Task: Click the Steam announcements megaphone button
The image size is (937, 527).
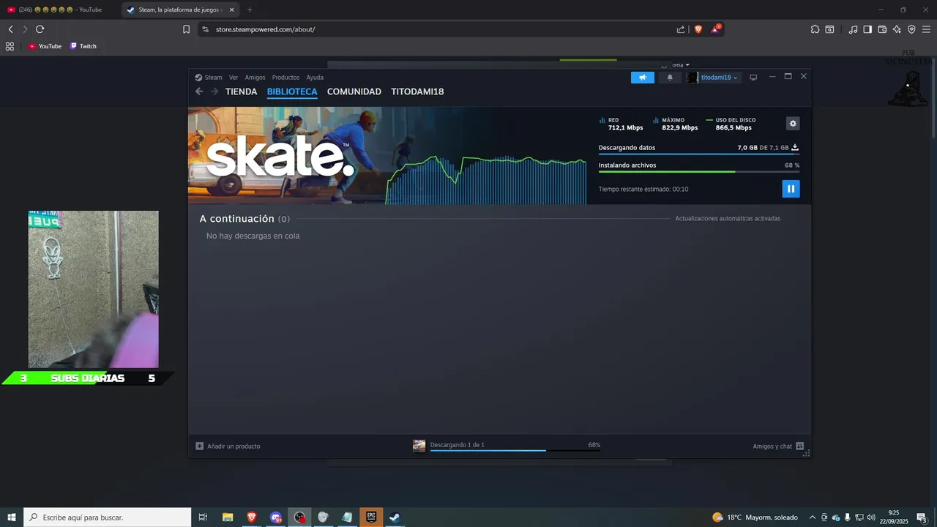Action: tap(642, 78)
